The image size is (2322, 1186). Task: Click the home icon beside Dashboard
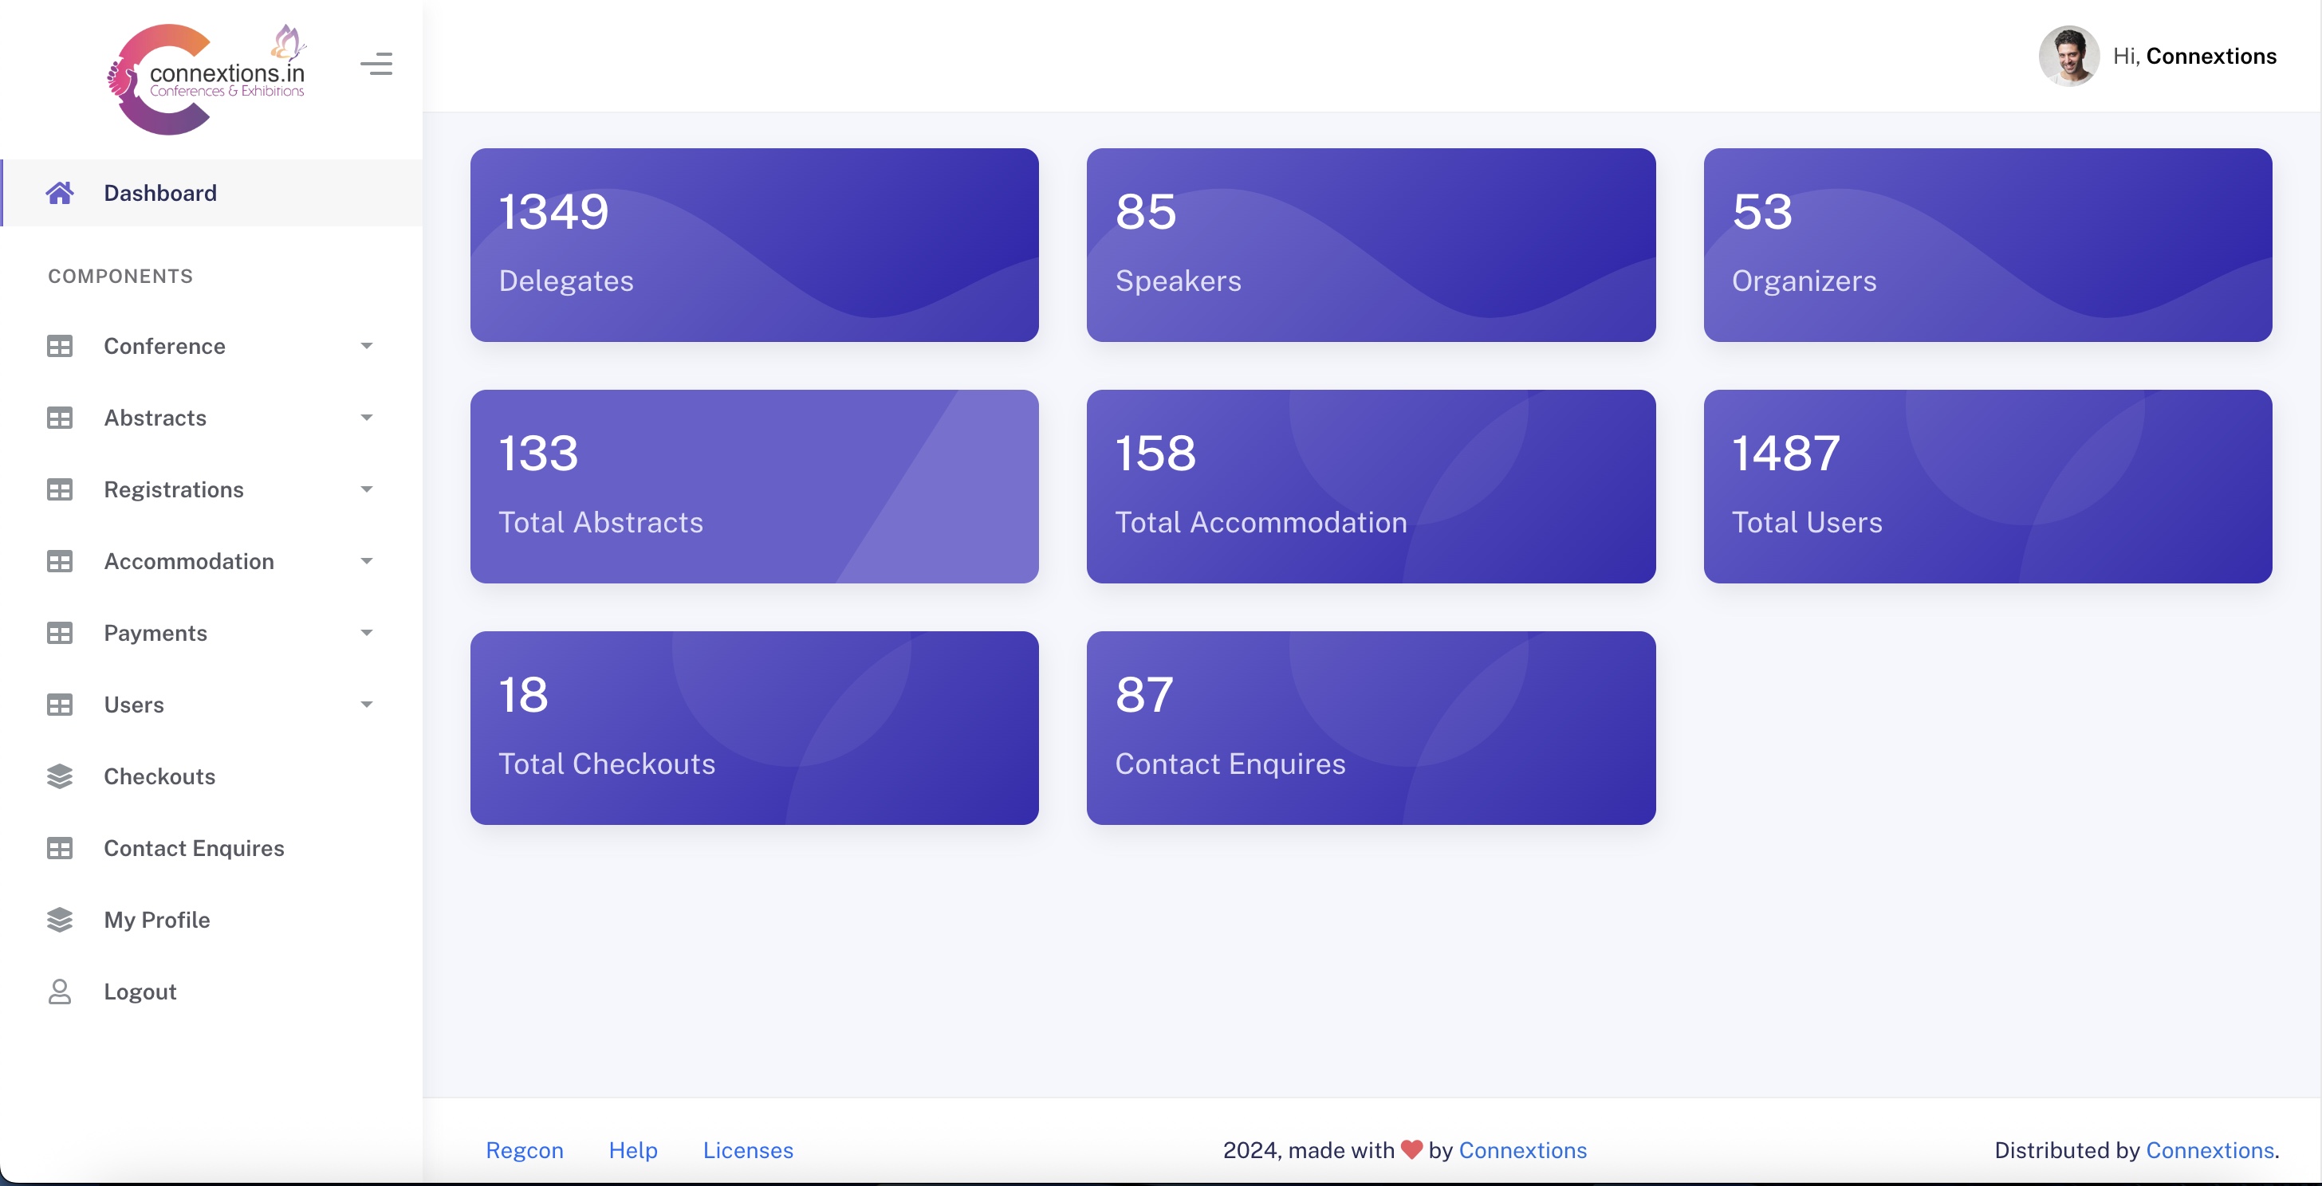[60, 193]
